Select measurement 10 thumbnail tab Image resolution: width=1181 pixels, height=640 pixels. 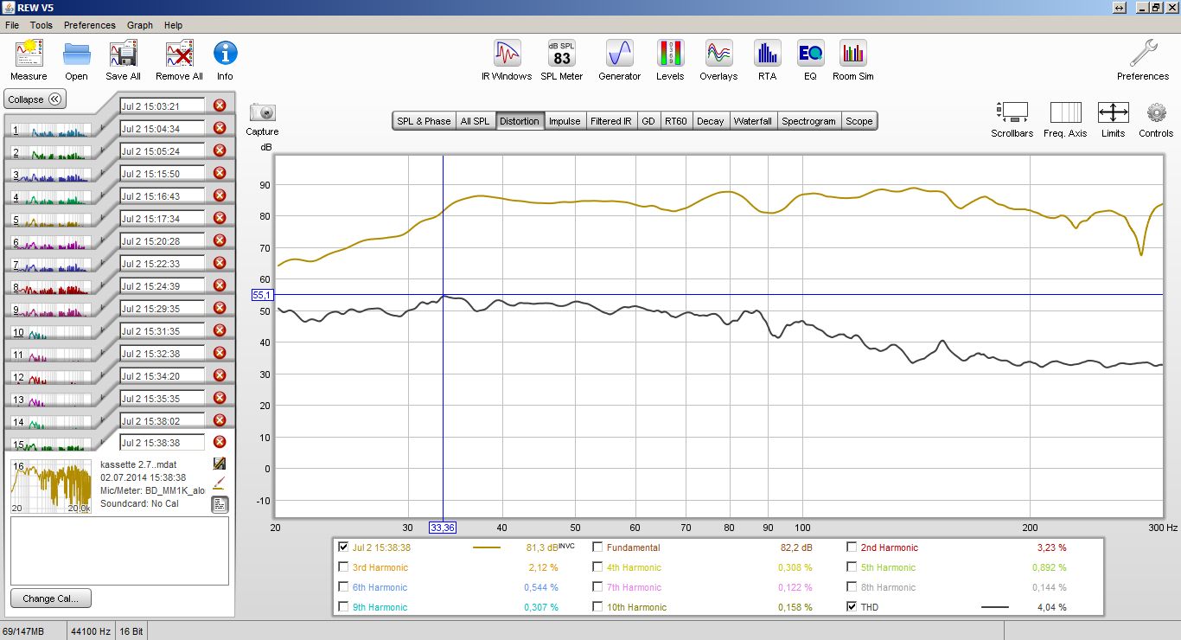coord(50,332)
